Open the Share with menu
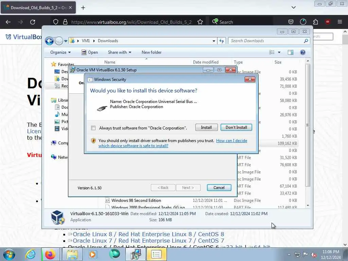 [x=119, y=52]
